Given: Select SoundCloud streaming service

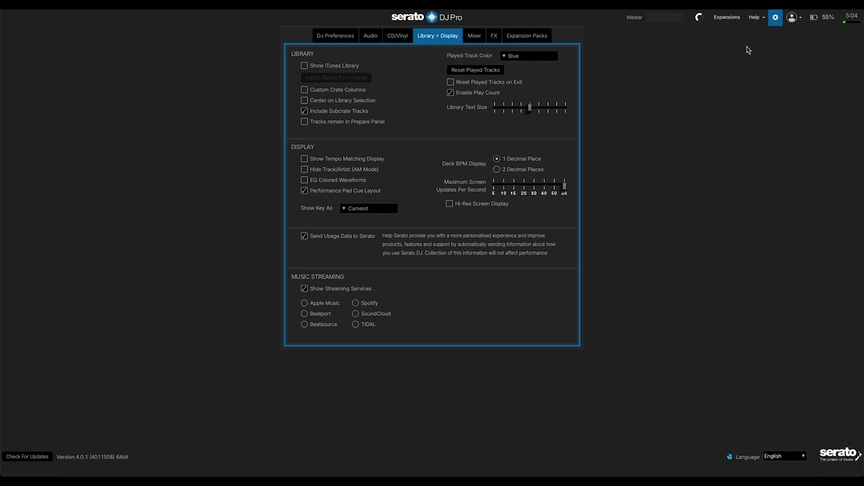Looking at the screenshot, I should (x=355, y=314).
